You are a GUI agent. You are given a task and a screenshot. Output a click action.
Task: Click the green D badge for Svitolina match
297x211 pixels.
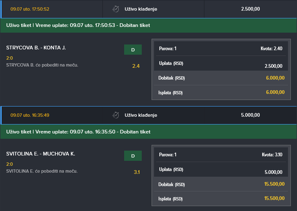click(133, 156)
